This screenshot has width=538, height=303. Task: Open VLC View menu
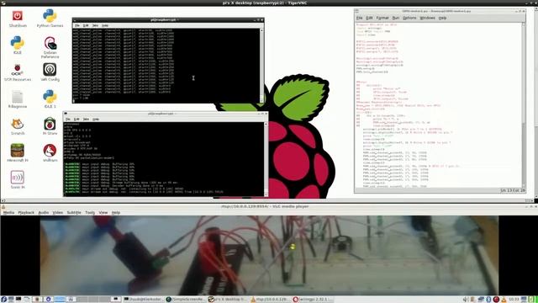pos(103,213)
